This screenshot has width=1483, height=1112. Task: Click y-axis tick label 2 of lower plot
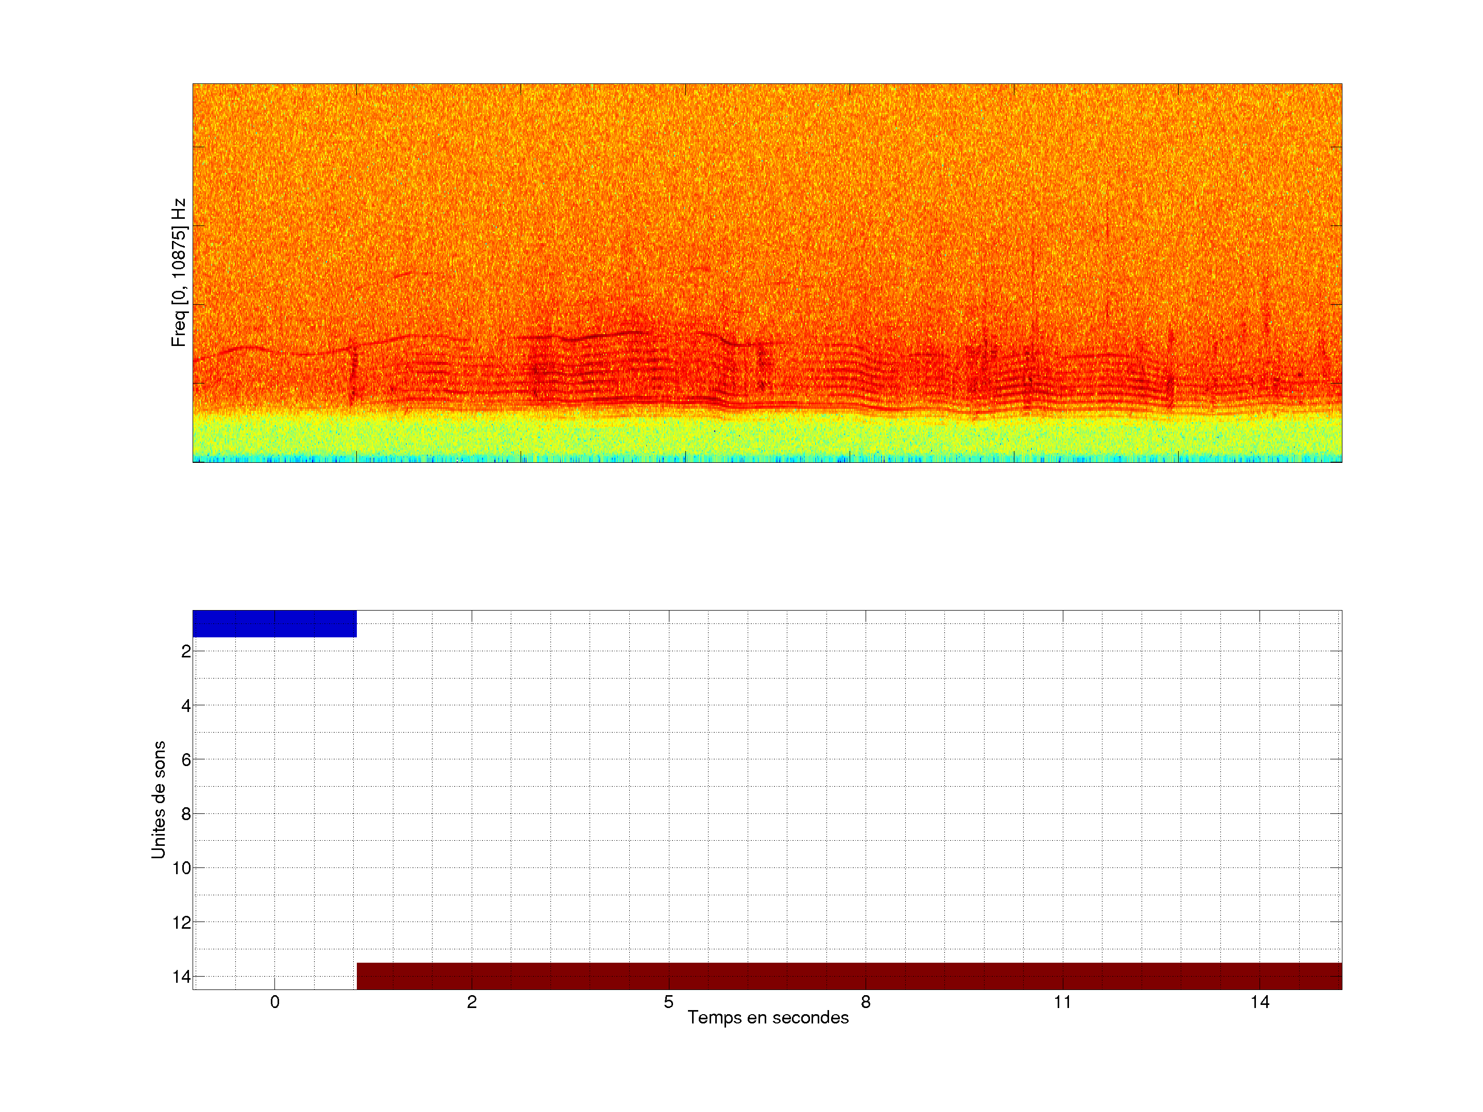pos(186,652)
